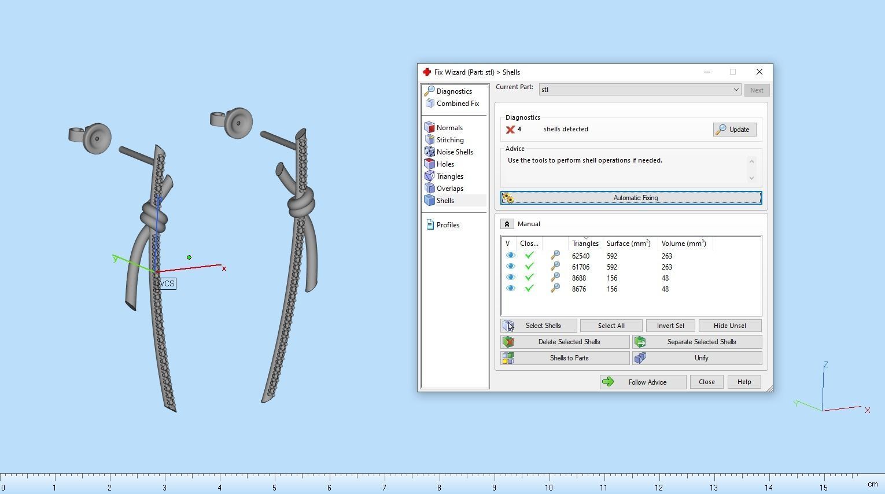Click the magnifier icon for shell 8676

click(555, 288)
